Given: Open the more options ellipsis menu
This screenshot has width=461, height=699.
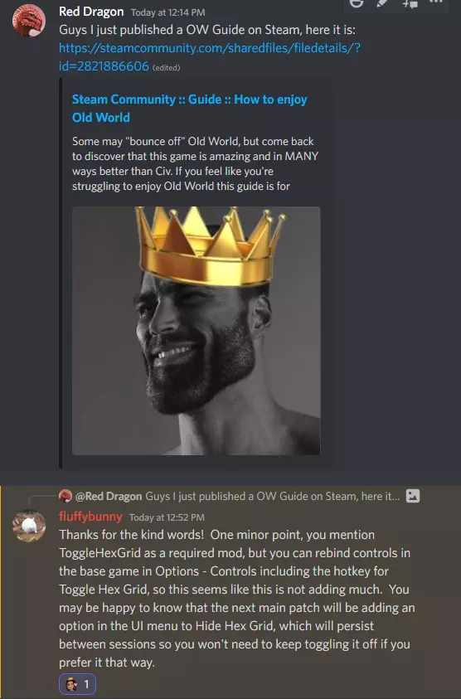Looking at the screenshot, I should point(436,2).
